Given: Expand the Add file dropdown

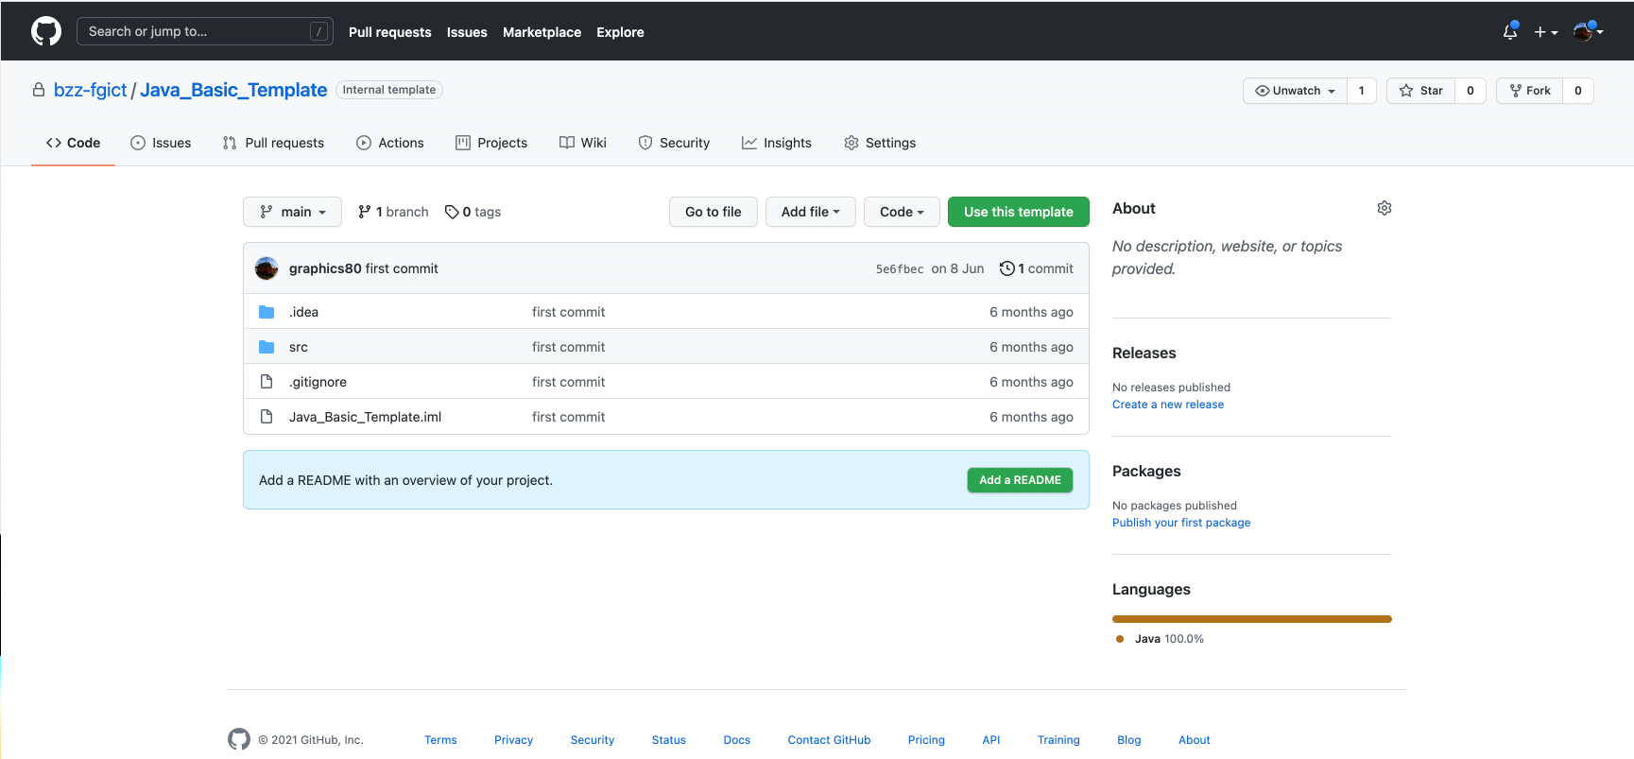Looking at the screenshot, I should point(810,212).
